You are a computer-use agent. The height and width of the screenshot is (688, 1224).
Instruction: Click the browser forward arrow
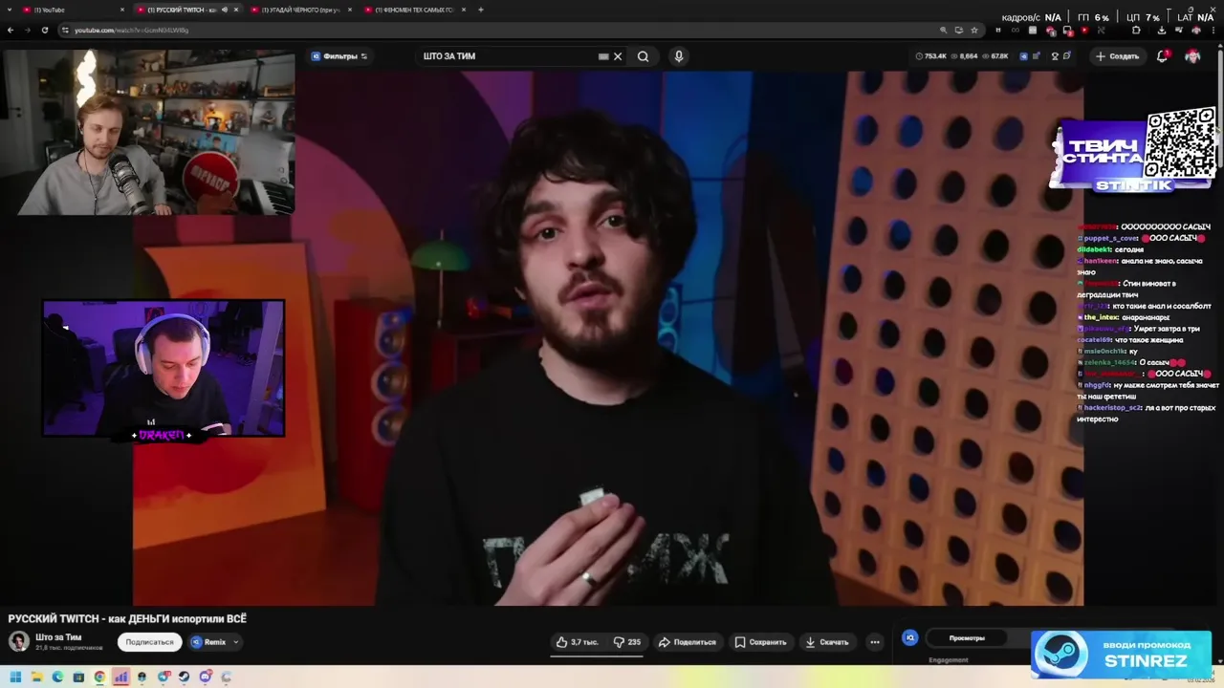click(x=27, y=30)
